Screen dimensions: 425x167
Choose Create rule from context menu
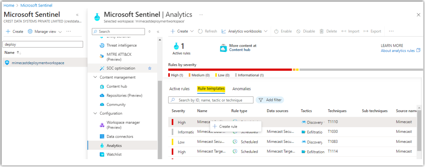(236, 127)
